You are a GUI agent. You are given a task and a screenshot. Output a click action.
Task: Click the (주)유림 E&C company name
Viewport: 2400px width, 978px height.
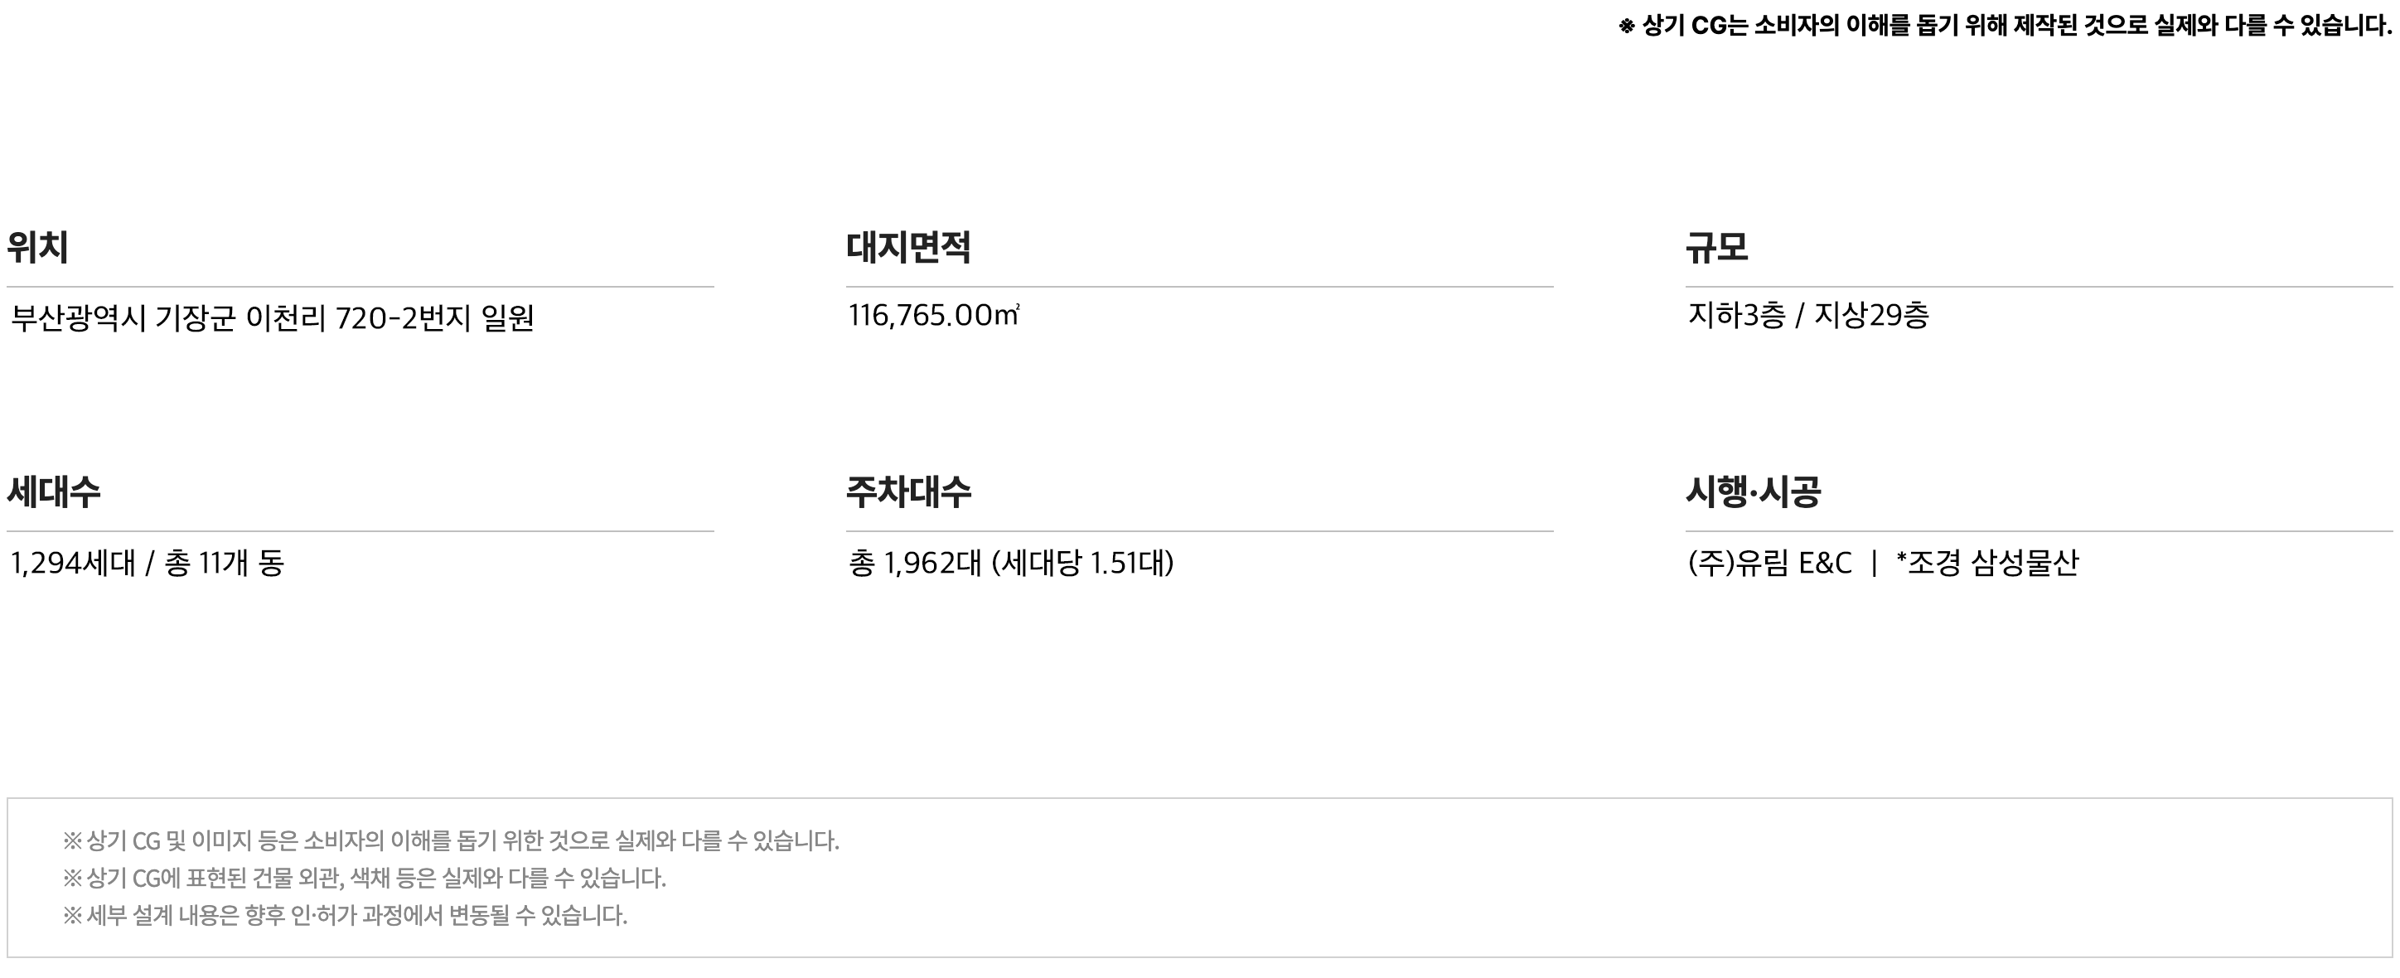[1770, 563]
